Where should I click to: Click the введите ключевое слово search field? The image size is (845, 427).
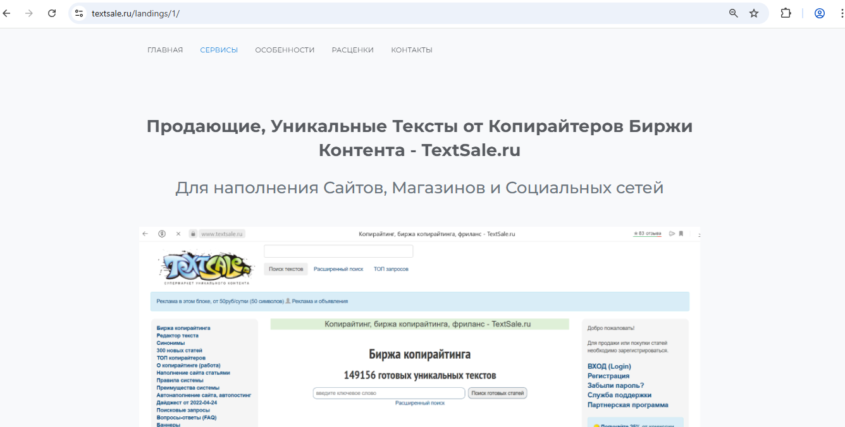tap(388, 393)
